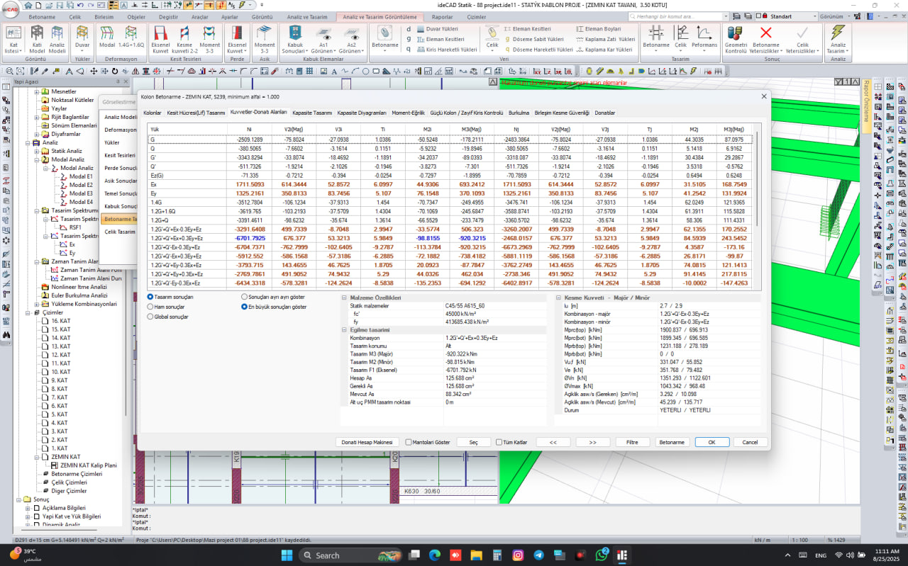Show Kesme kuvveti 2-2 diagram
908x566 pixels.
coord(185,40)
